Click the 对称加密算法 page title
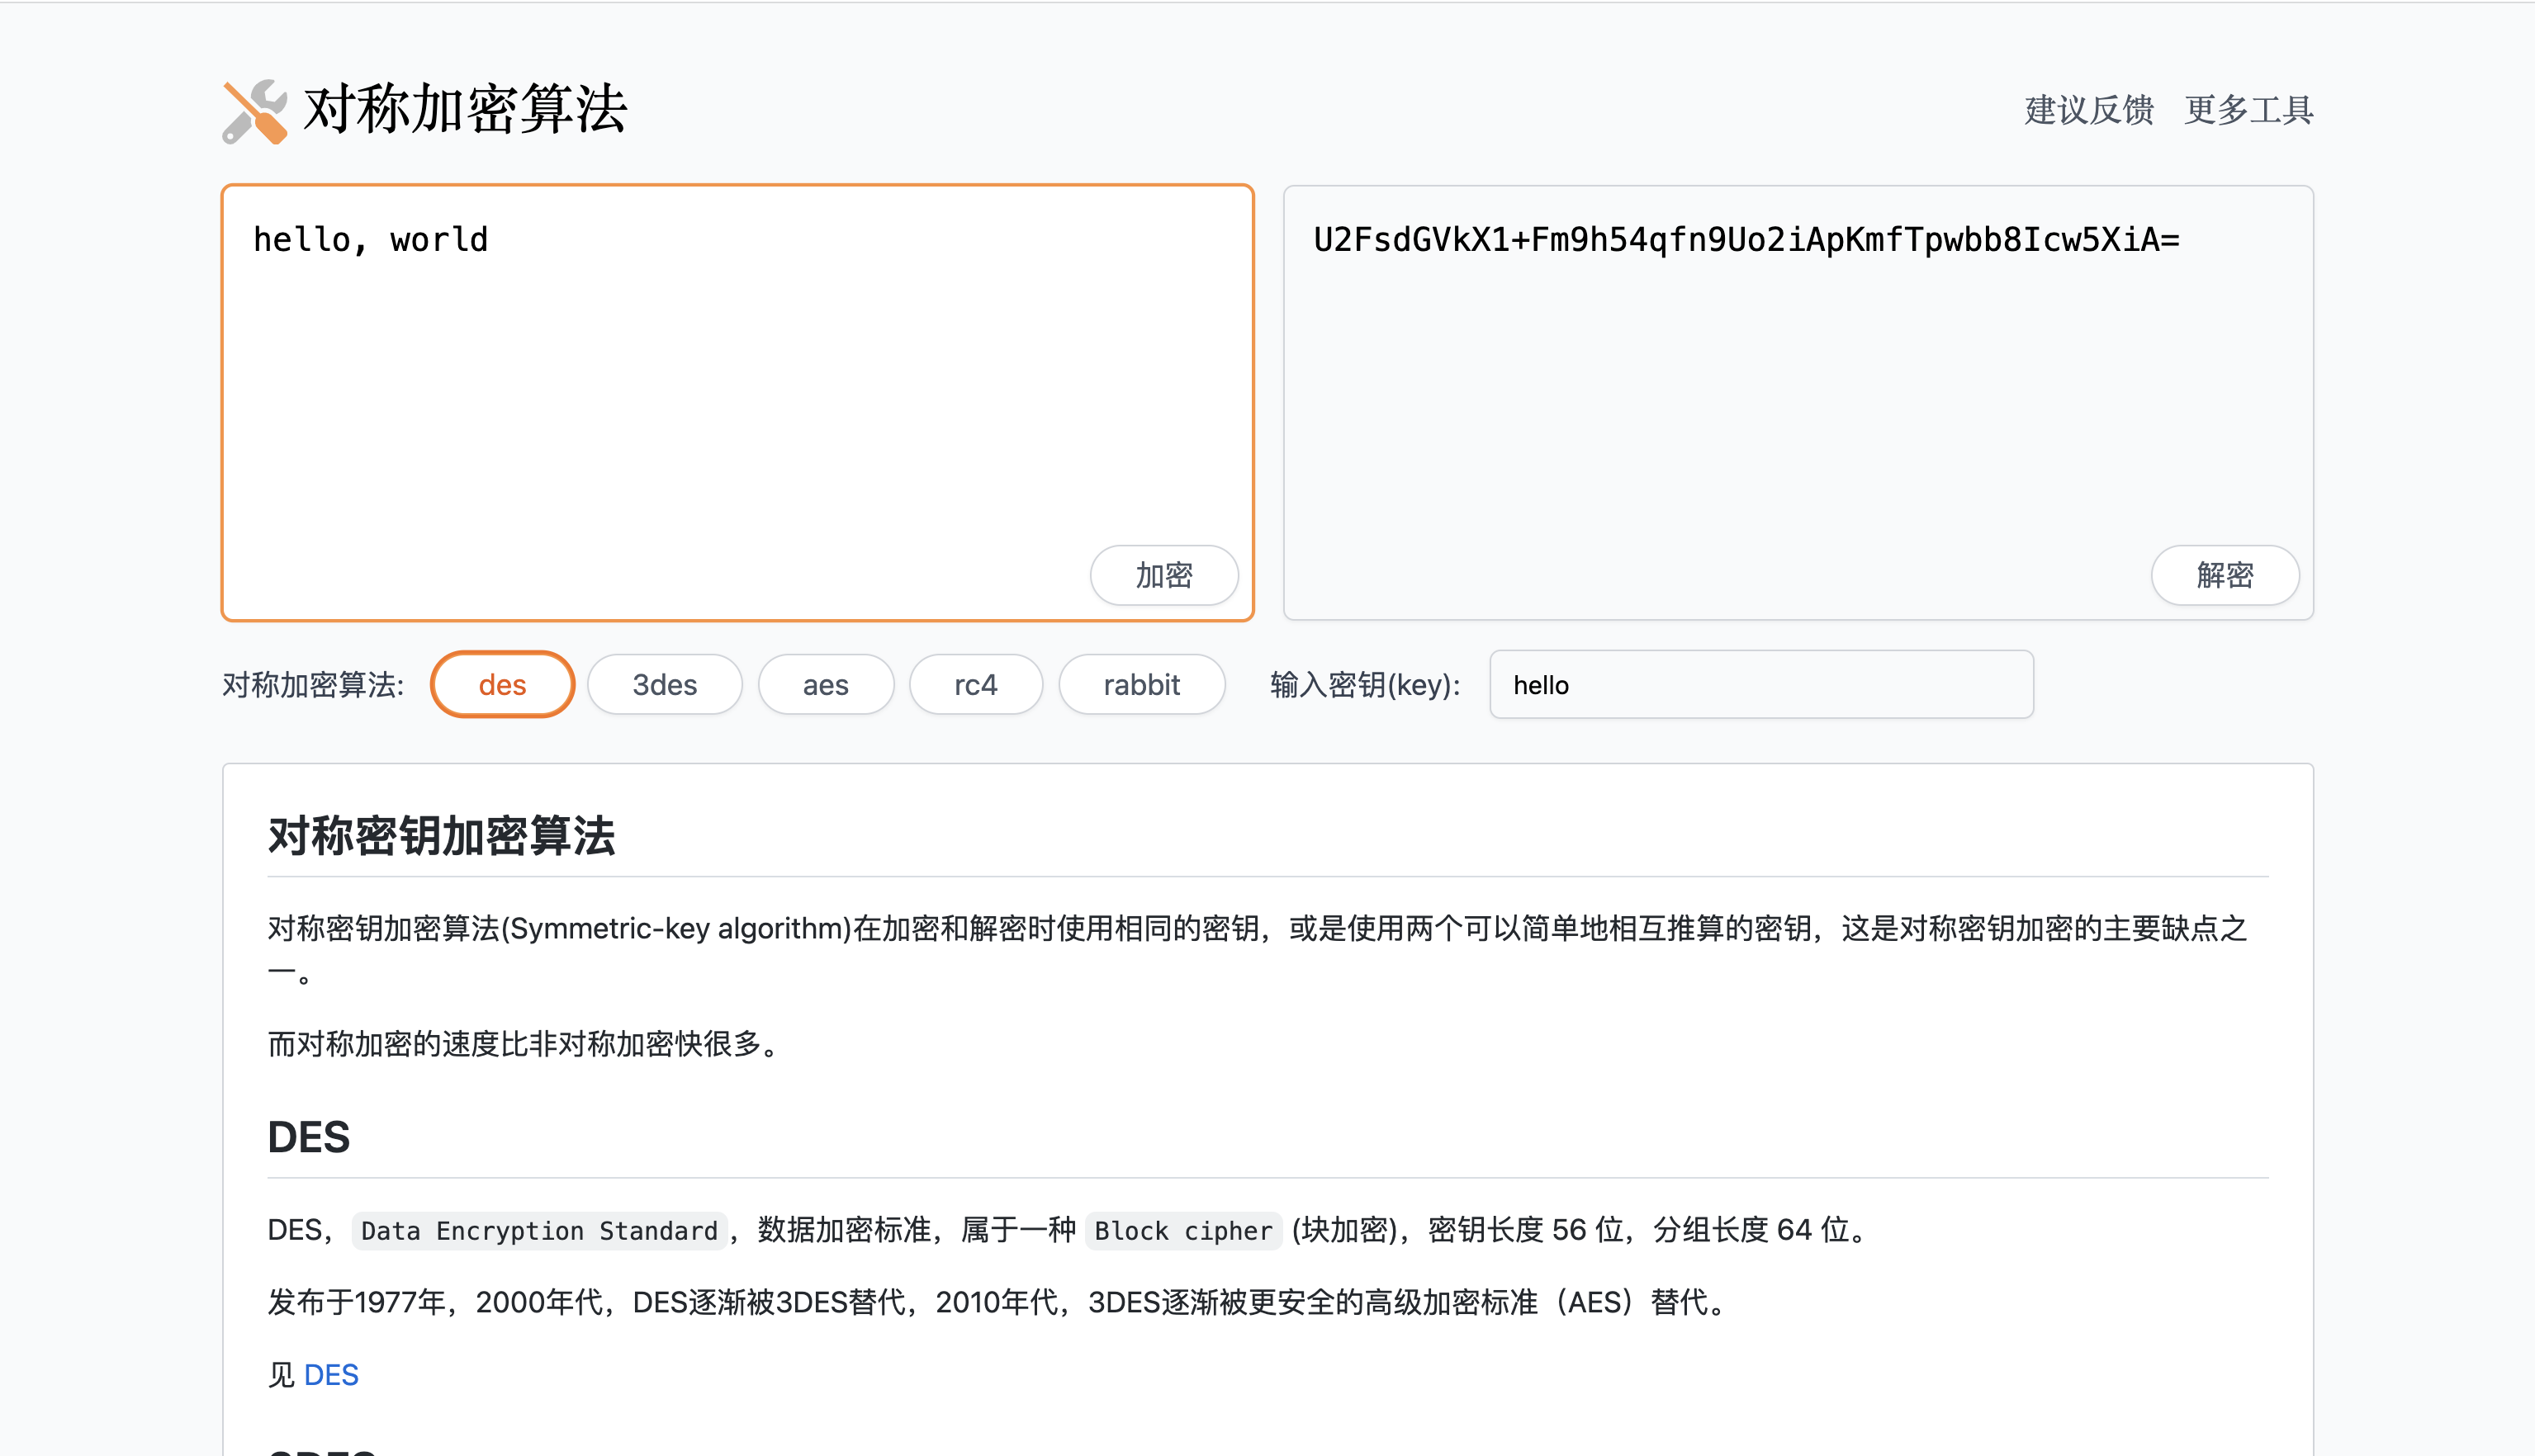Screen dimensions: 2535x1456 coord(464,109)
